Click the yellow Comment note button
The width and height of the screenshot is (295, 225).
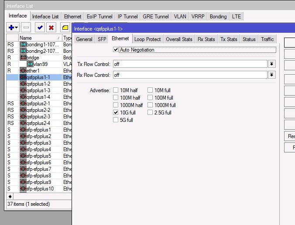pyautogui.click(x=65, y=28)
